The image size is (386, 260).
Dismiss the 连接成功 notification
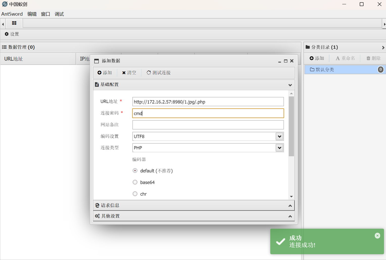(377, 236)
